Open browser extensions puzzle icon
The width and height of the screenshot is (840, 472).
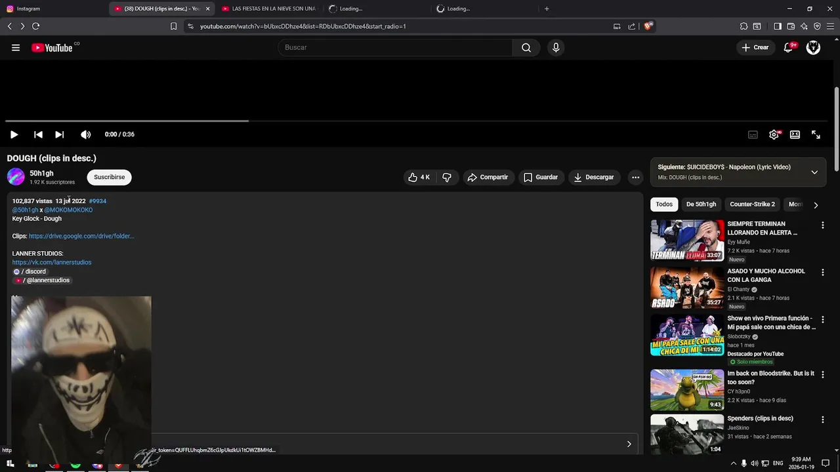coord(744,26)
